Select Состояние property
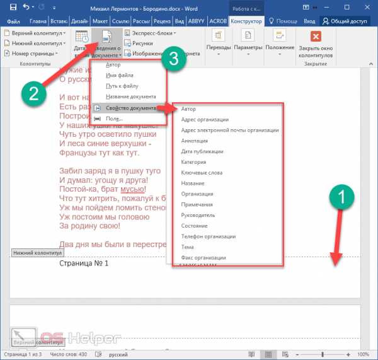Viewport: 378px width, 360px height. click(194, 226)
